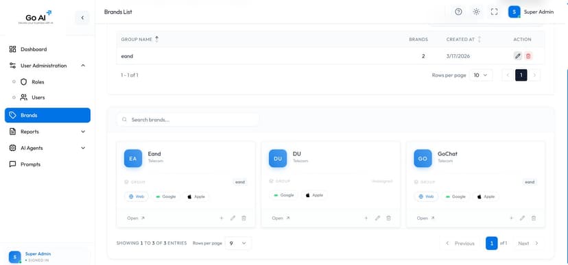
Task: Open Super Admin signed-in panel in sidebar
Action: point(47,257)
